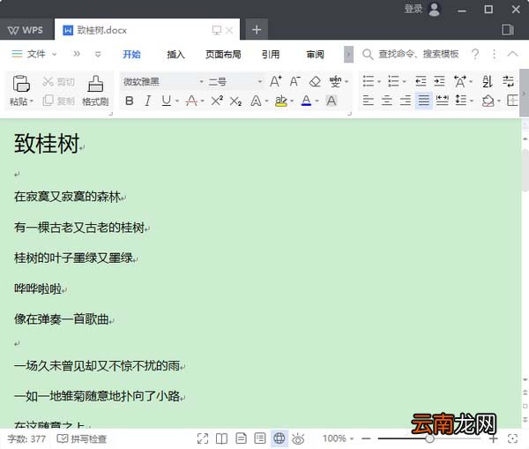Screen dimensions: 529x449
Task: Click the Cut scissors button
Action: pyautogui.click(x=59, y=81)
